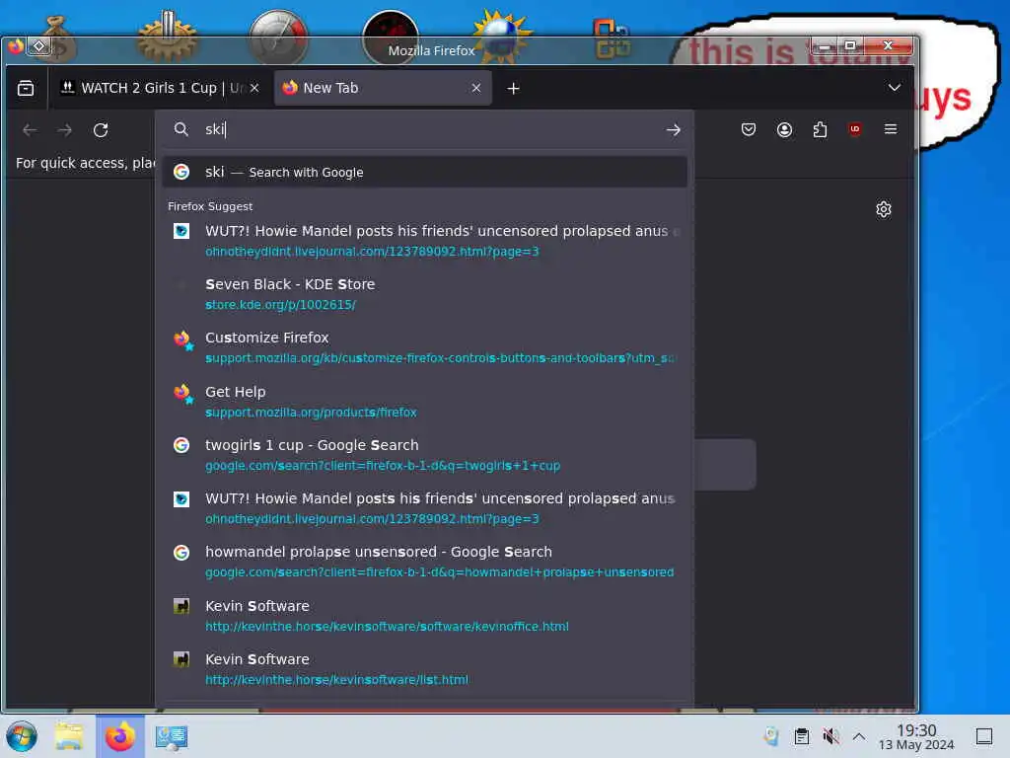Go forward one page
This screenshot has height=758, width=1010.
[64, 130]
